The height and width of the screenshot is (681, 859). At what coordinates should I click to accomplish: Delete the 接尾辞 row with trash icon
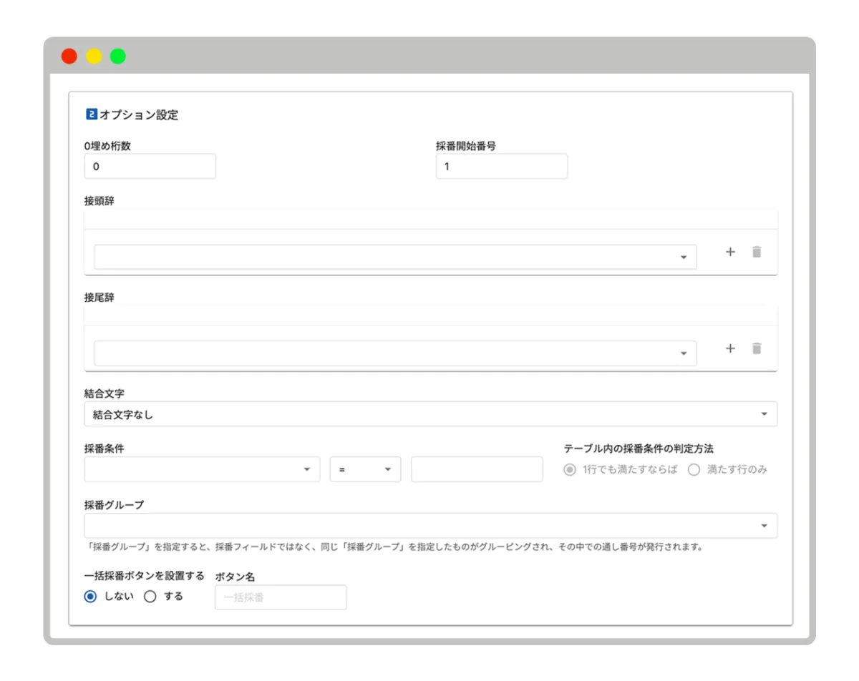[x=757, y=348]
